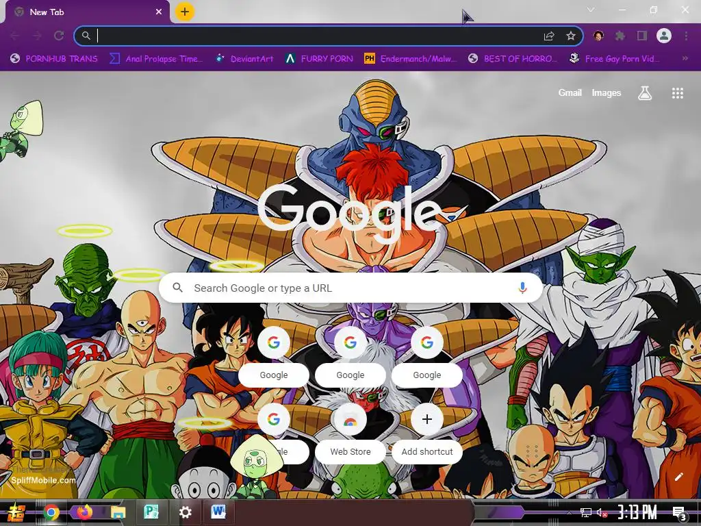Open a new tab with the yellow plus button

pyautogui.click(x=185, y=12)
